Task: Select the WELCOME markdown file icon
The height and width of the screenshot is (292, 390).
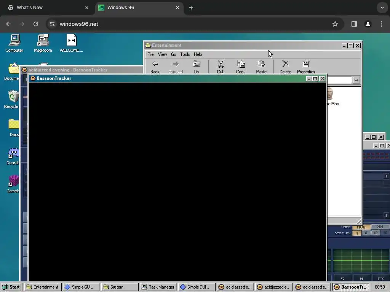Action: point(71,43)
